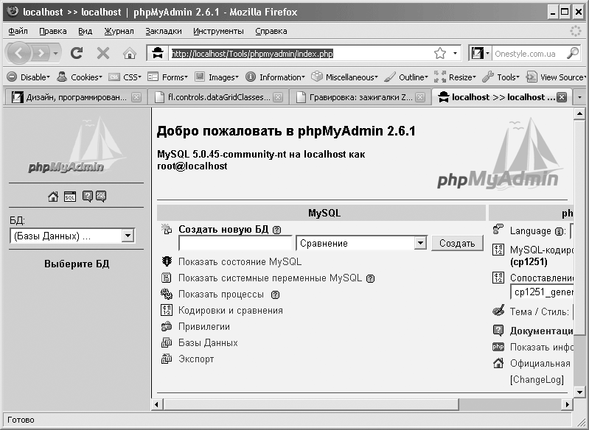
Task: Click the search magnifier icon
Action: click(573, 53)
